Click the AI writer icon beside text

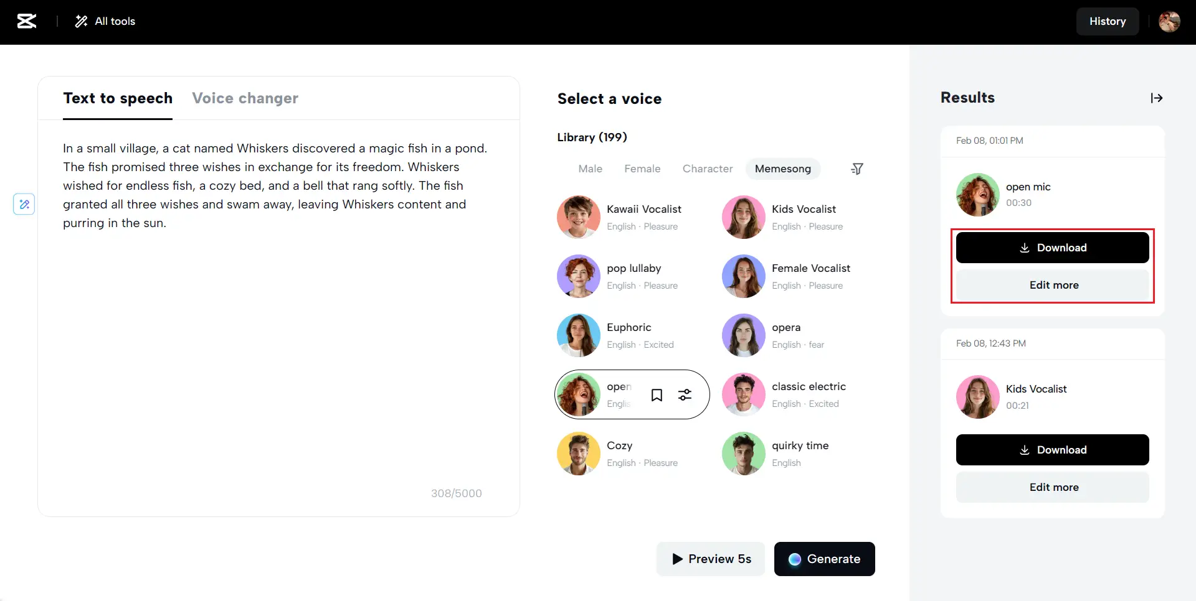24,204
